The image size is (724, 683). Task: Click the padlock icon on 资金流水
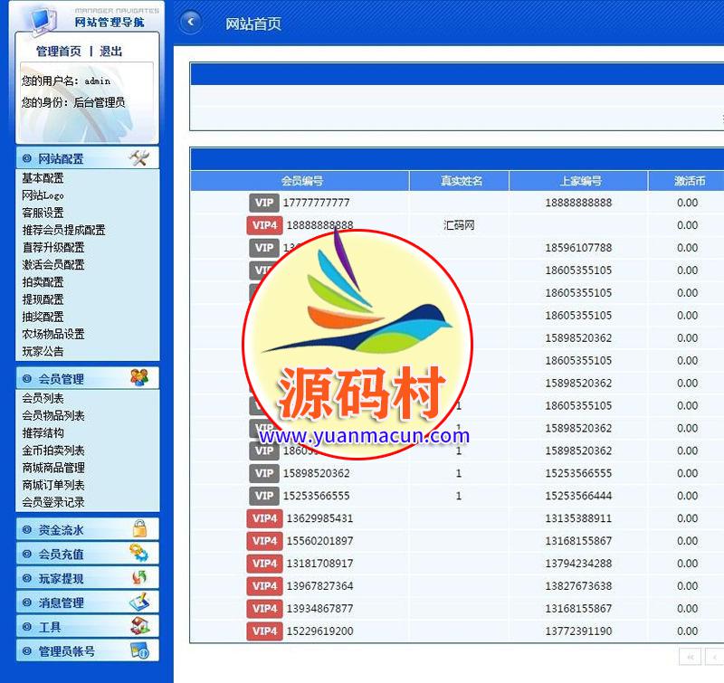click(138, 529)
